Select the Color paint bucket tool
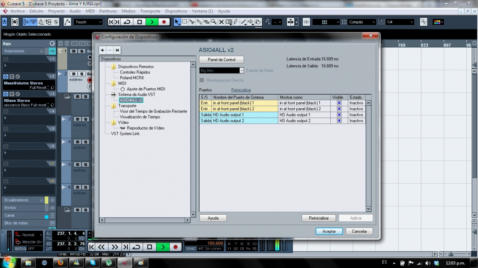This screenshot has height=268, width=478. [x=258, y=22]
